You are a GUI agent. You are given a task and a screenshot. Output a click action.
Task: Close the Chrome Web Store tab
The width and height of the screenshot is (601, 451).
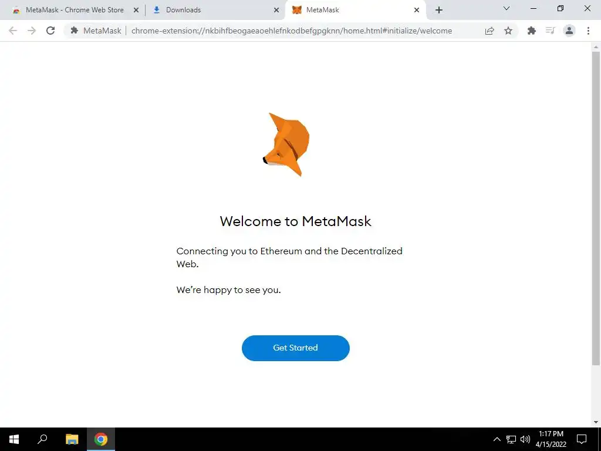[136, 10]
